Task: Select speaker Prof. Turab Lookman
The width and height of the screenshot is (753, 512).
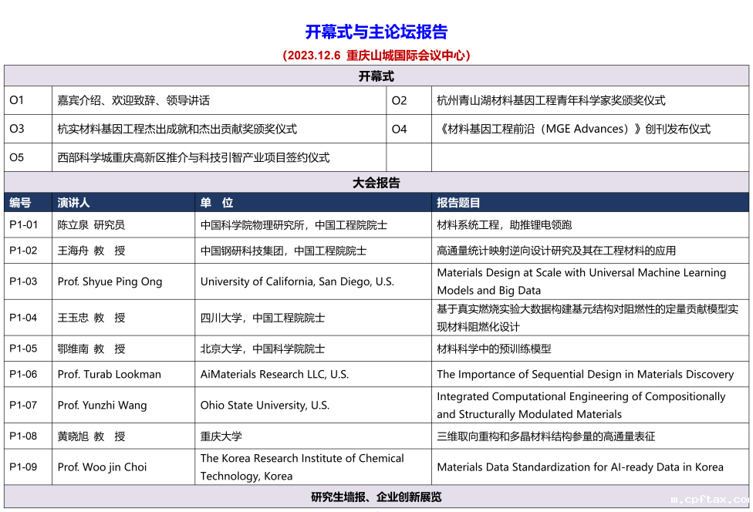Action: click(110, 375)
